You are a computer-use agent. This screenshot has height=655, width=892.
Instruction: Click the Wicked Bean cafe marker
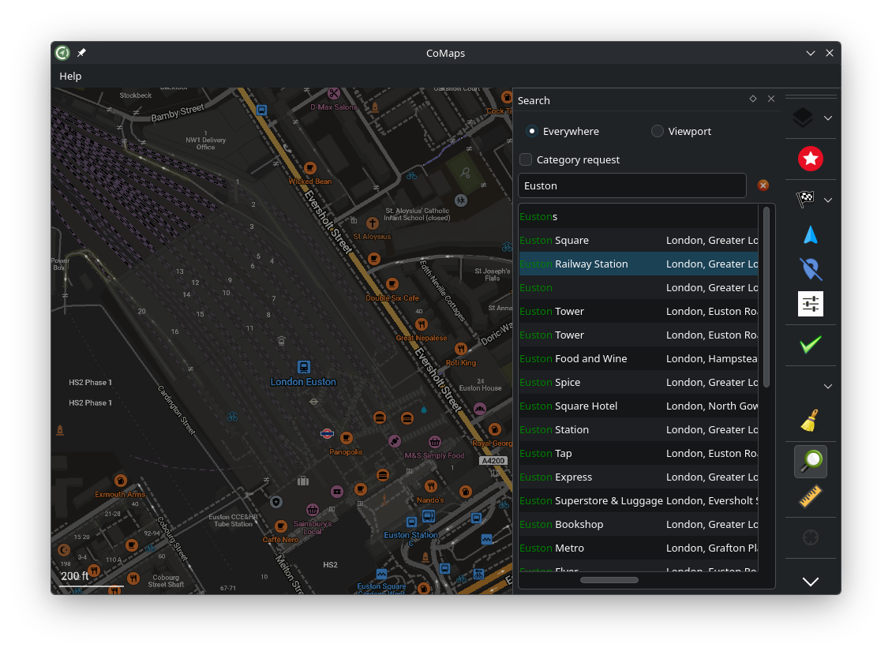click(x=310, y=168)
